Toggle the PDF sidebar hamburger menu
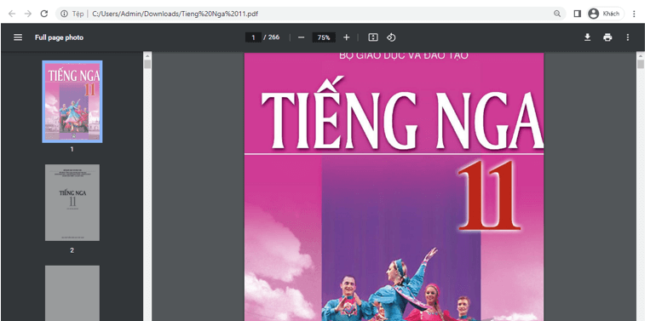 [18, 37]
